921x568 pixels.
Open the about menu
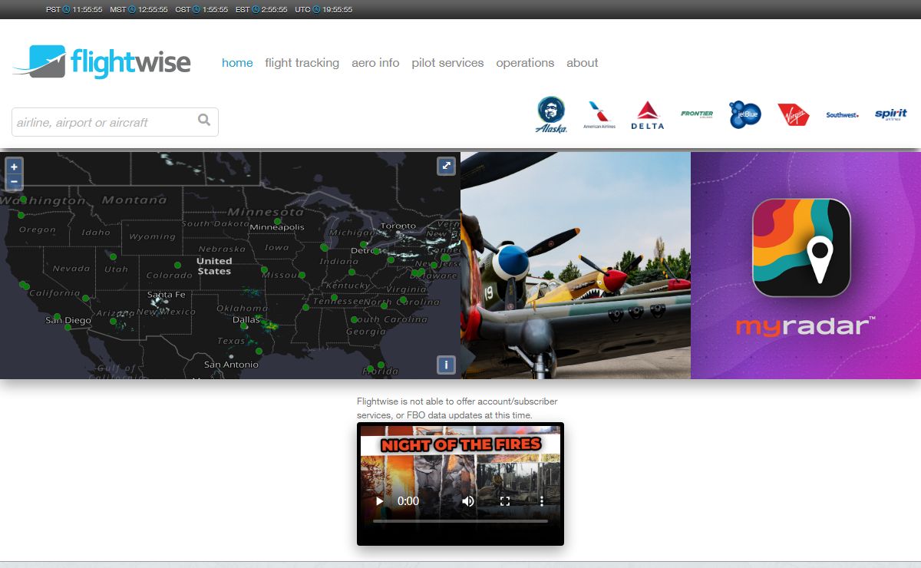(x=582, y=63)
